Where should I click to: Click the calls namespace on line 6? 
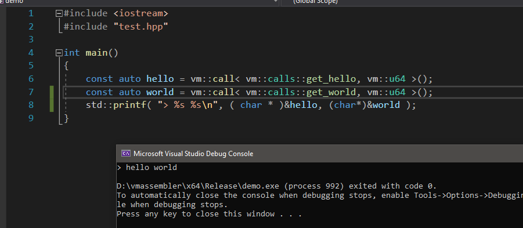282,79
